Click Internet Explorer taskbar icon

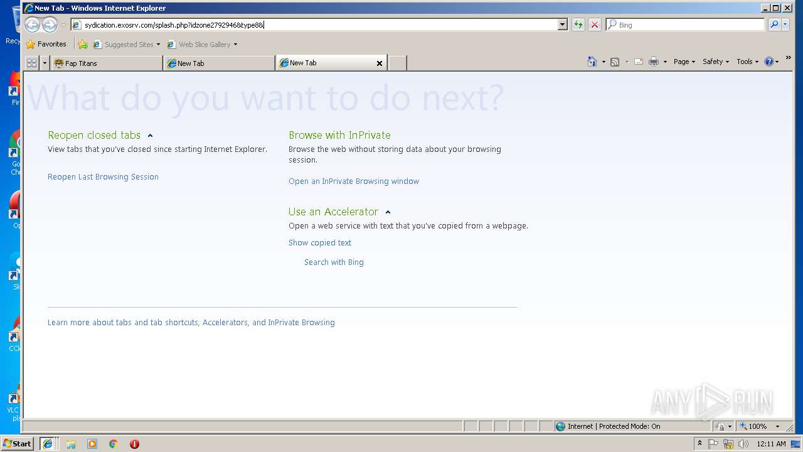pos(48,444)
